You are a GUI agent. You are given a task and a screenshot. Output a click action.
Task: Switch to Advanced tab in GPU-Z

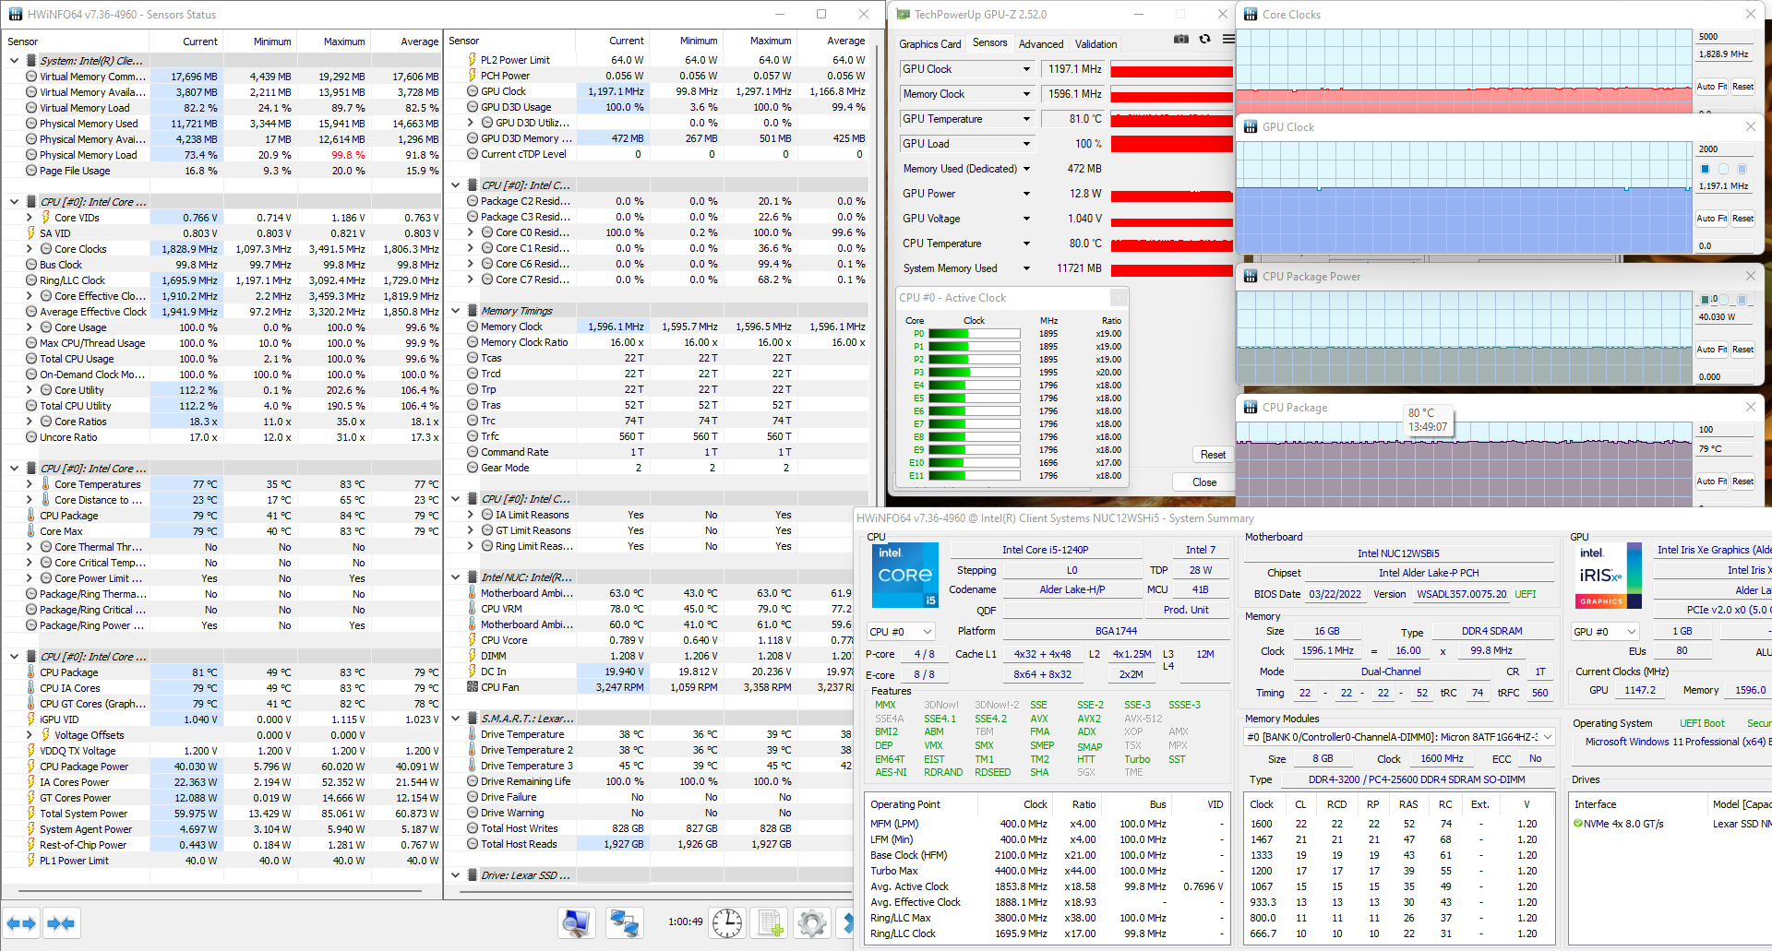pos(1041,44)
